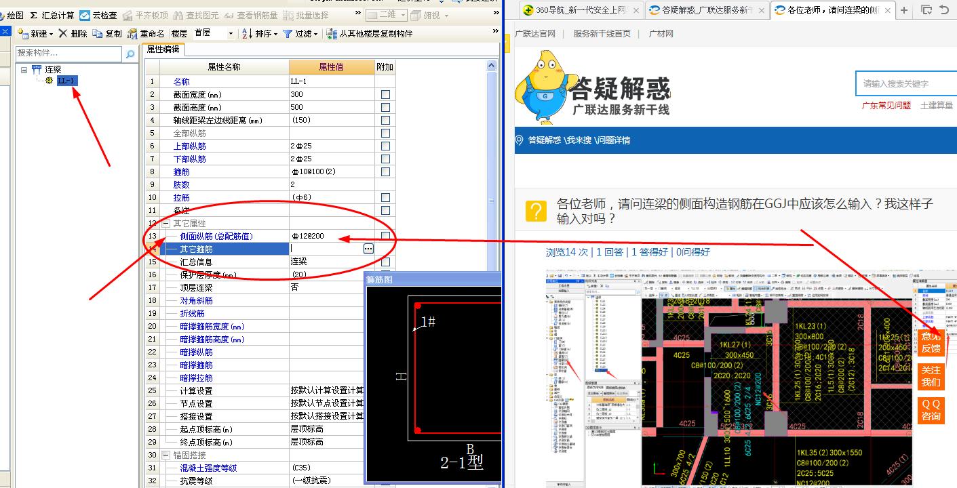Image resolution: width=957 pixels, height=488 pixels.
Task: Select the 属性编辑 tab
Action: click(x=163, y=49)
